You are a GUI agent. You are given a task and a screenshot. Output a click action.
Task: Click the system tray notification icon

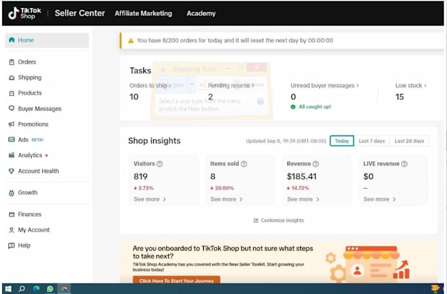(435, 289)
